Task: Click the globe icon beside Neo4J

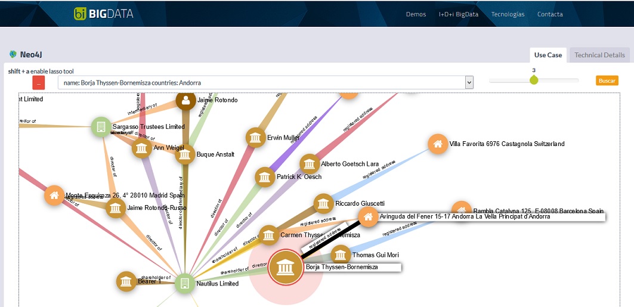Action: [x=13, y=54]
